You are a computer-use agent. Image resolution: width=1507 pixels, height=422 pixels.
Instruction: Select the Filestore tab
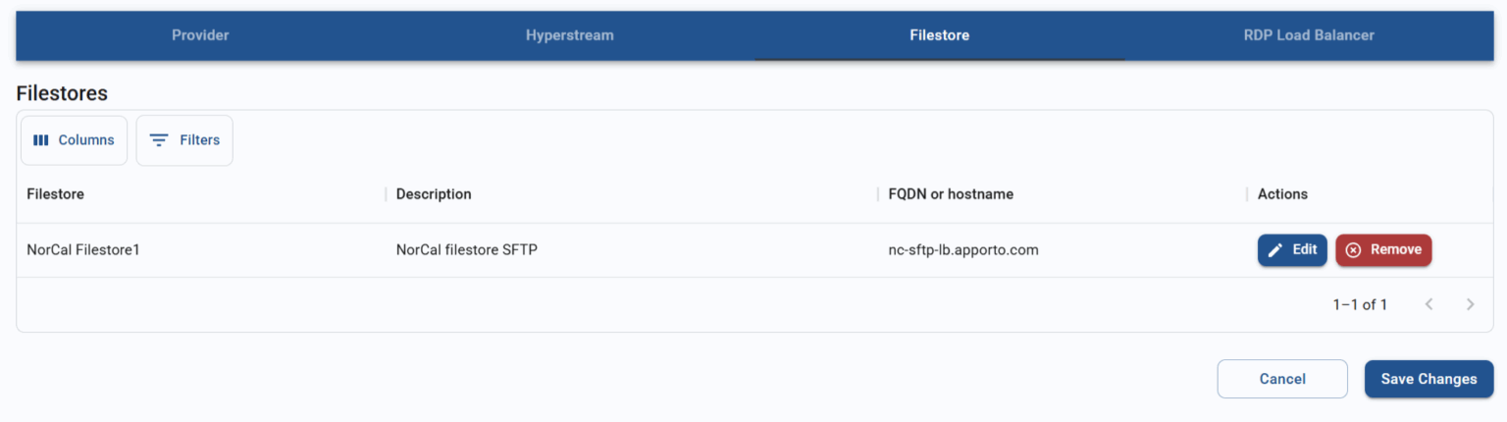pyautogui.click(x=939, y=35)
